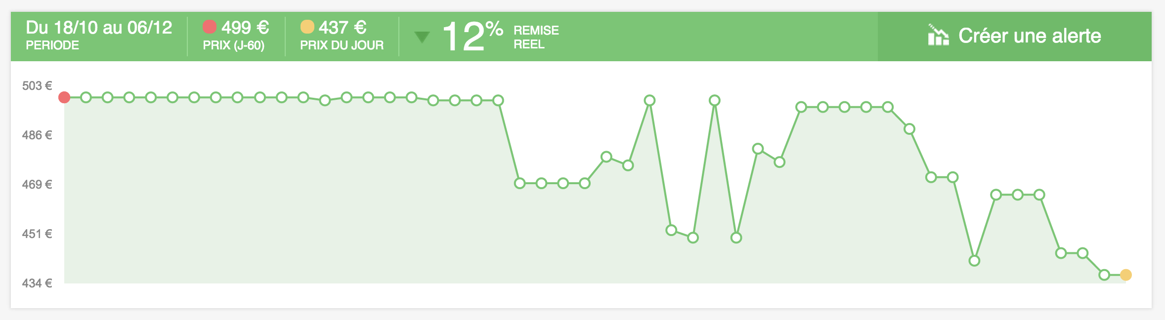Screen dimensions: 1165x320
Task: Click the 434 € axis label
Action: (x=37, y=283)
